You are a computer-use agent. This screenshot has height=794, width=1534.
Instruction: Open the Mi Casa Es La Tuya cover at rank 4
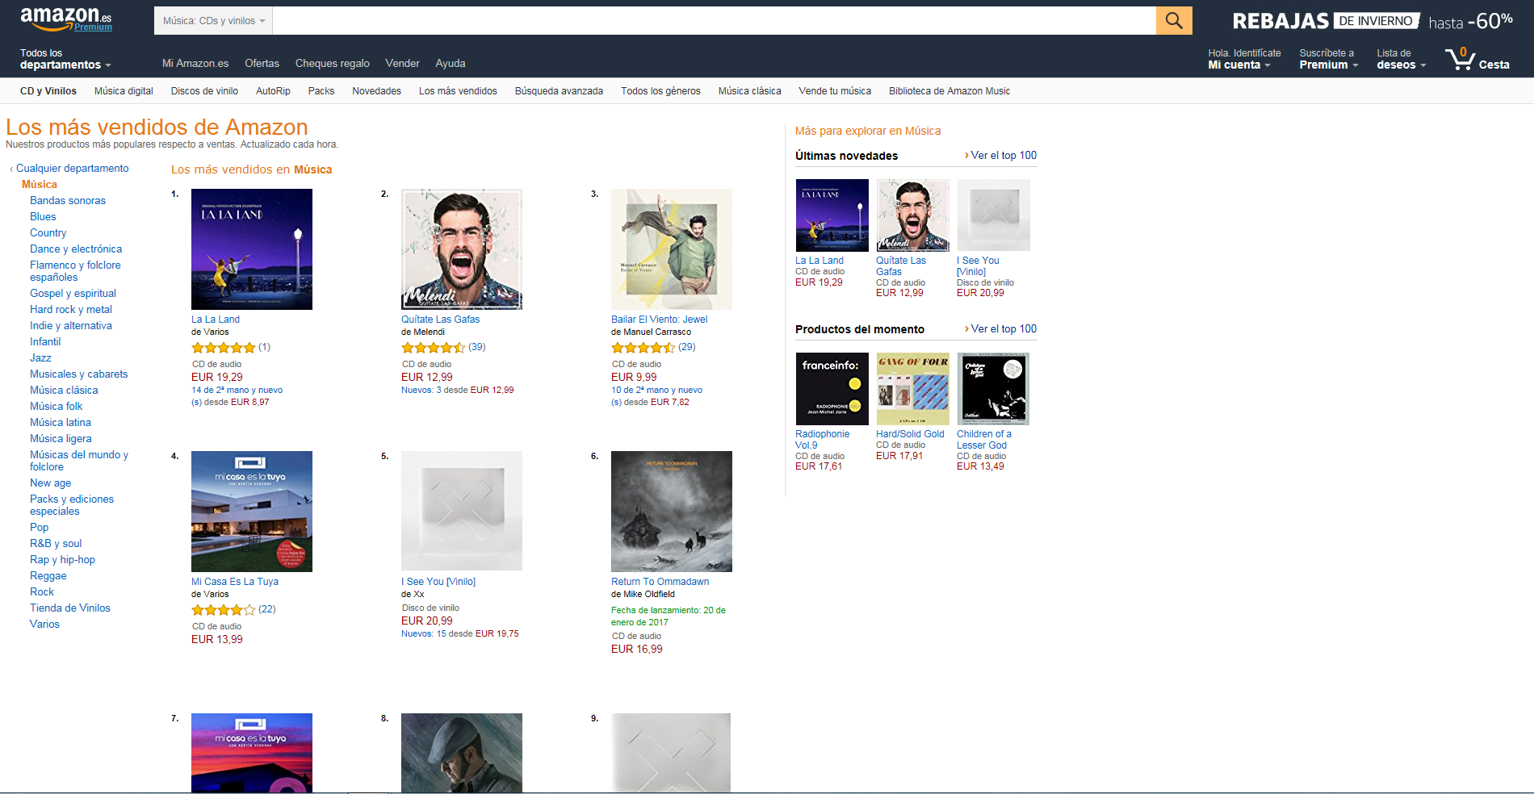pyautogui.click(x=252, y=512)
